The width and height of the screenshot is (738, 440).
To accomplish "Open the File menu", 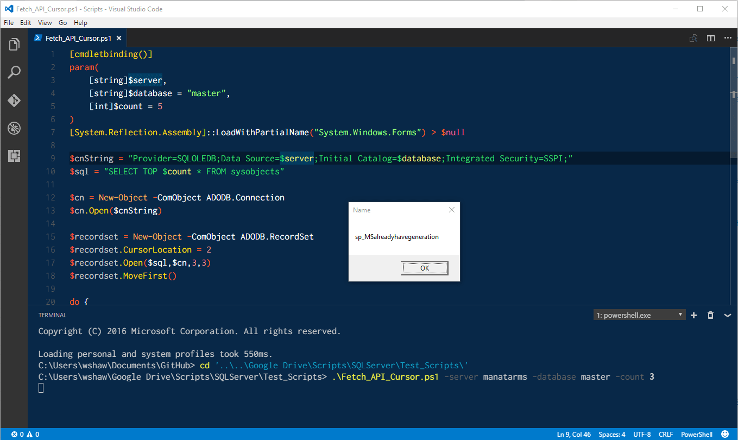I will (x=9, y=23).
